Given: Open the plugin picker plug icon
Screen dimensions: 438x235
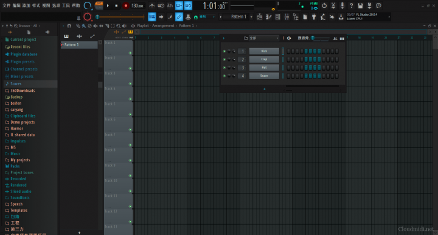Looking at the screenshot, I should (x=314, y=17).
